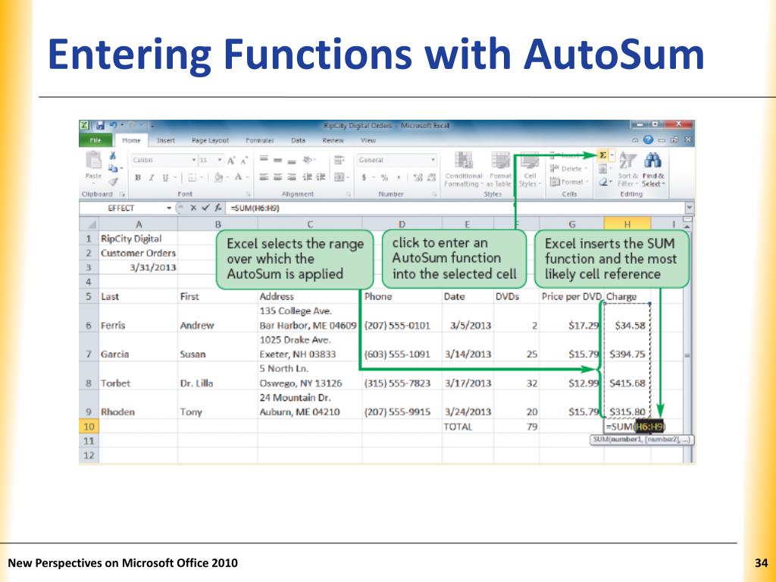The image size is (776, 582).
Task: Click the Cut scissors icon
Action: [113, 156]
